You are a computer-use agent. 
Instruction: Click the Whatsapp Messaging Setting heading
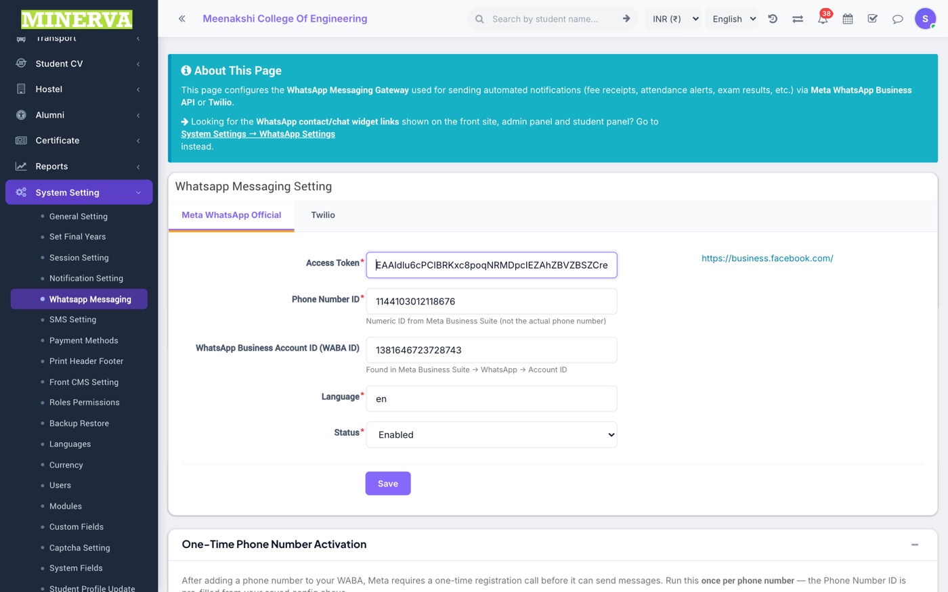(x=254, y=187)
